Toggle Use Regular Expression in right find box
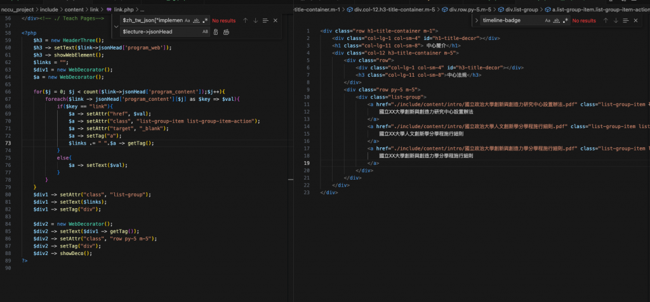Screen dimensions: 650x302 pyautogui.click(x=566, y=20)
